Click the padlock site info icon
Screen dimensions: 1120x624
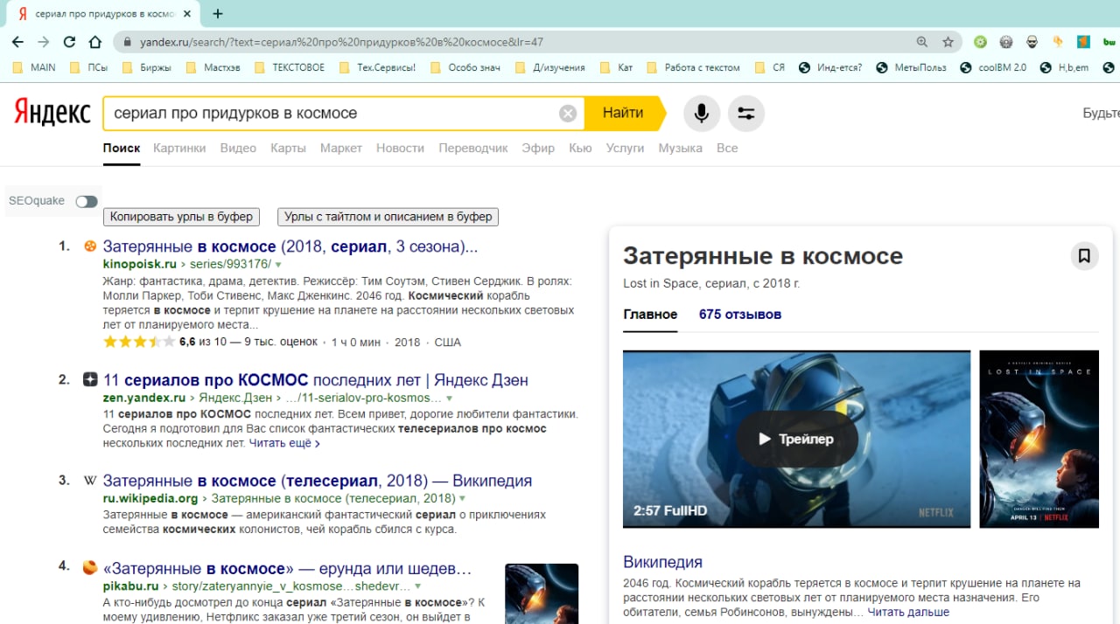tap(128, 42)
